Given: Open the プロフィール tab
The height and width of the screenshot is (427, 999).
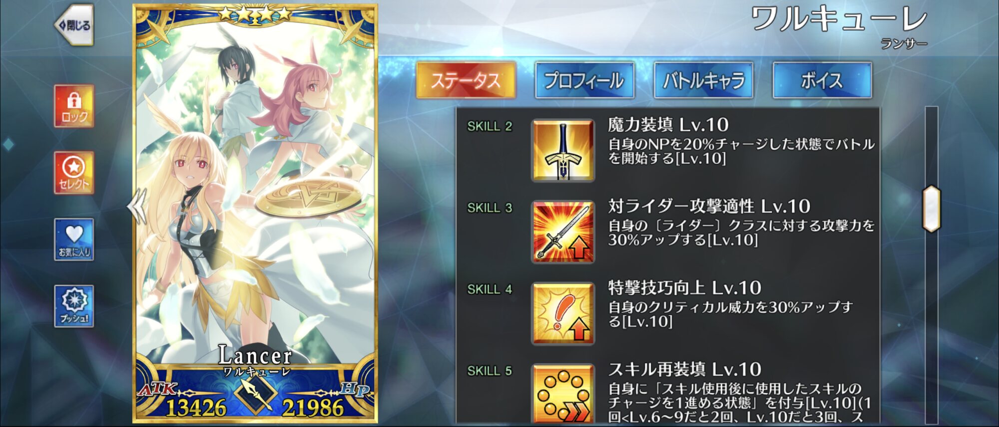Looking at the screenshot, I should click(x=584, y=80).
